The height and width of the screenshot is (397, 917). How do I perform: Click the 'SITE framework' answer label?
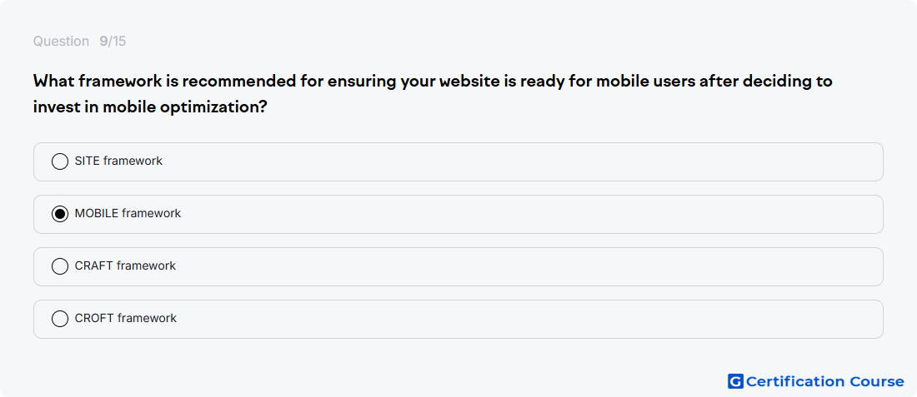(x=118, y=161)
